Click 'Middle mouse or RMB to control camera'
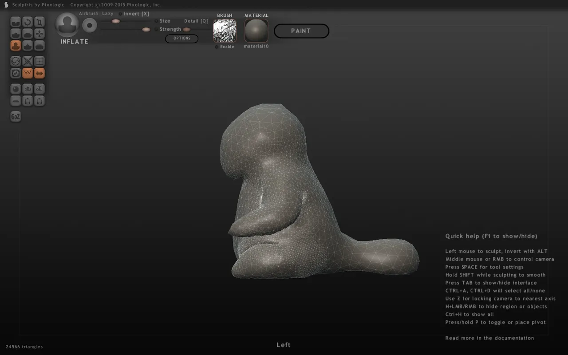Viewport: 568px width, 355px height. [500, 259]
